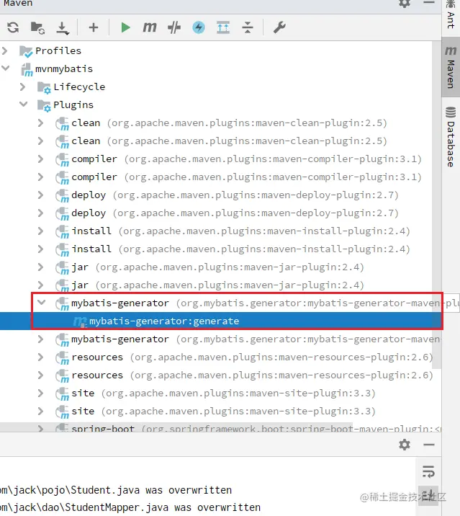Toggle Maven offline mode
This screenshot has width=460, height=516.
(174, 27)
